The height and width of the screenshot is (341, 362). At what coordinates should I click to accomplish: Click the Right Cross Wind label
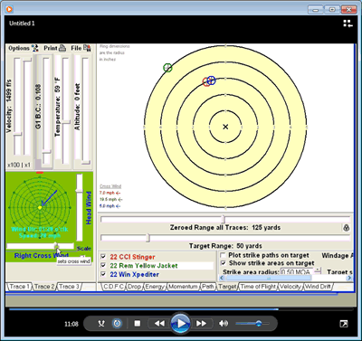(x=42, y=256)
